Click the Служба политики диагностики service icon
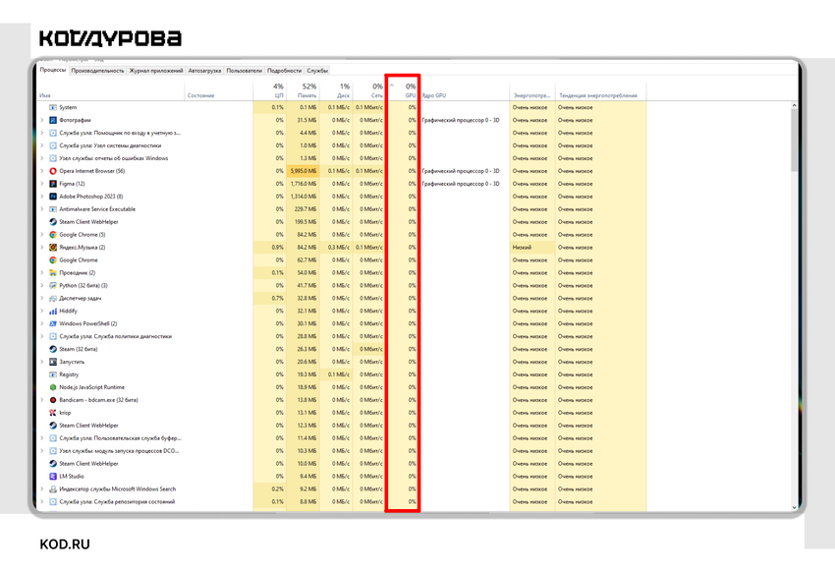This screenshot has height=572, width=835. [x=53, y=336]
